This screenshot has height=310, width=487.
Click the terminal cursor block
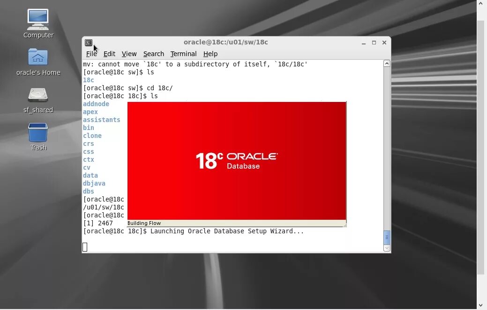85,247
